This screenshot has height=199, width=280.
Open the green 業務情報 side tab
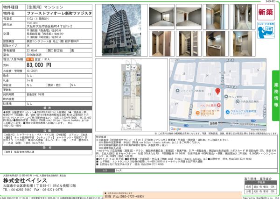click(x=276, y=96)
